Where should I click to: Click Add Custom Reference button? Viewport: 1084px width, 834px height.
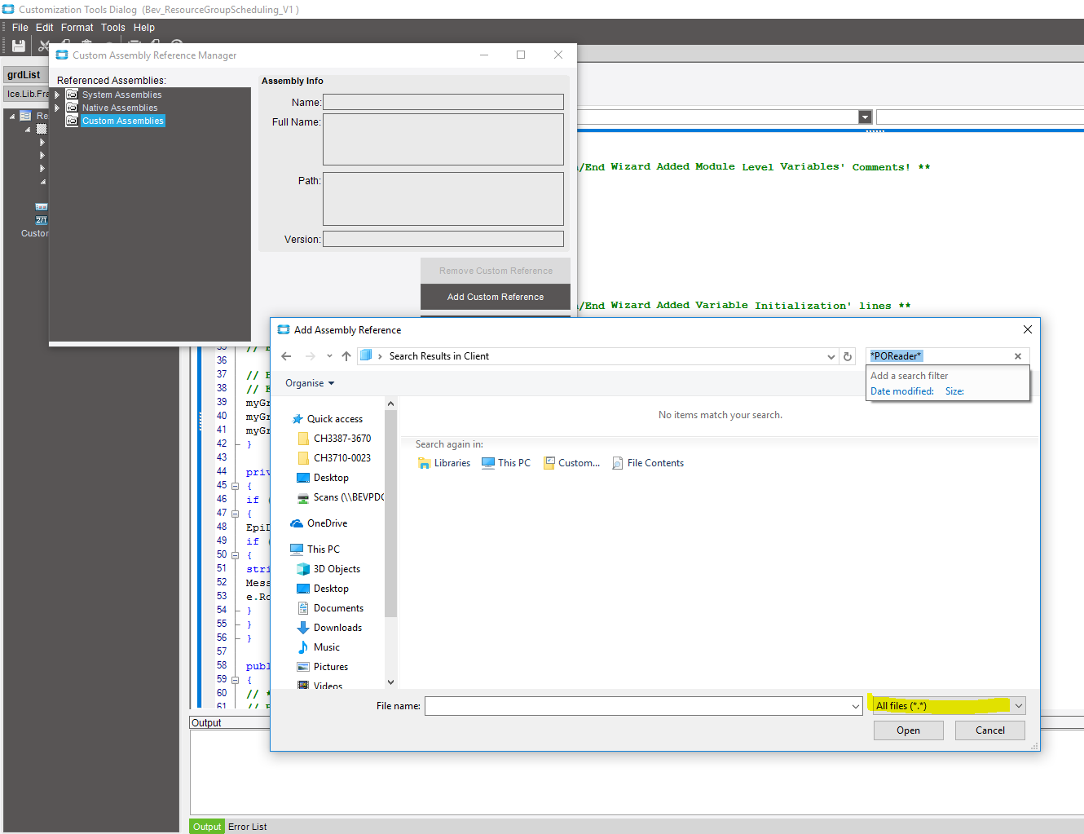tap(496, 297)
